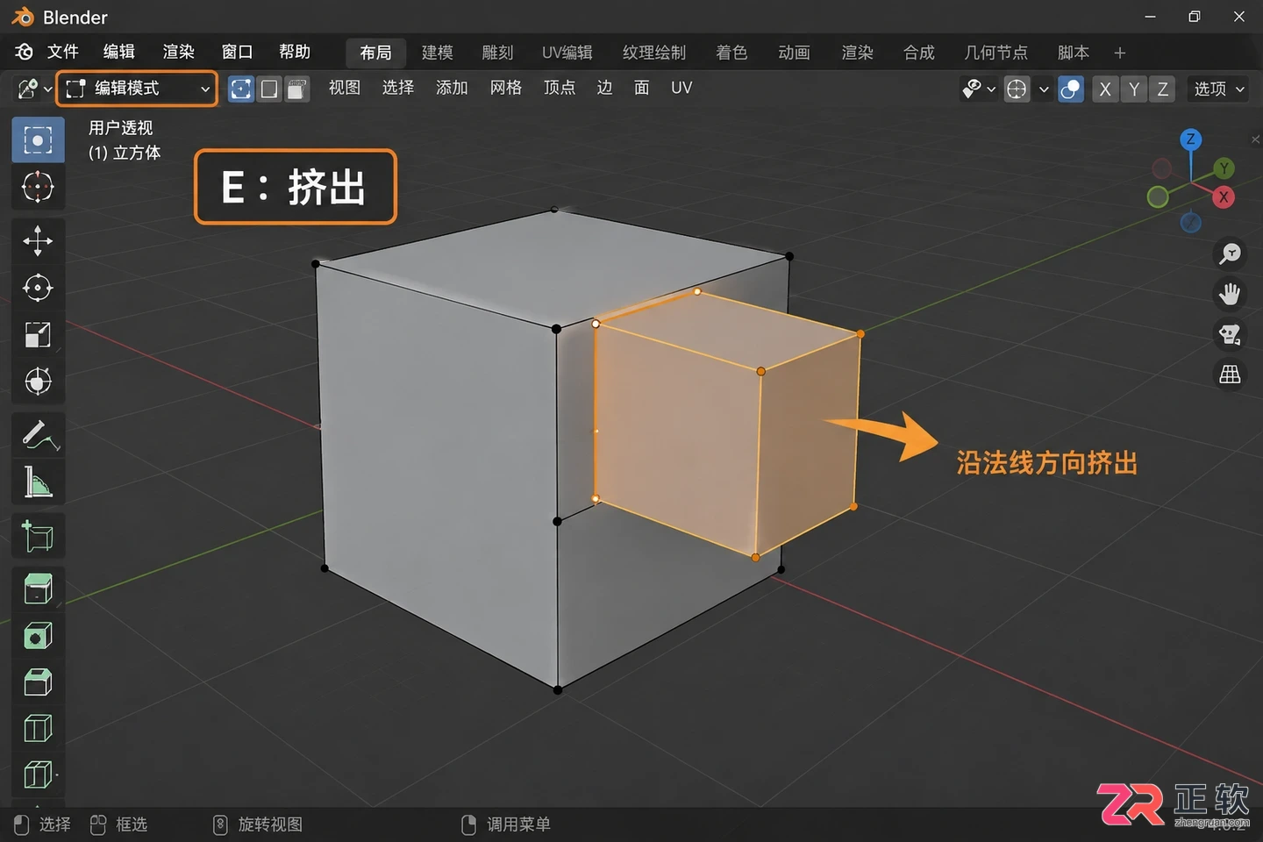Choose the Bevel tool

click(x=38, y=682)
